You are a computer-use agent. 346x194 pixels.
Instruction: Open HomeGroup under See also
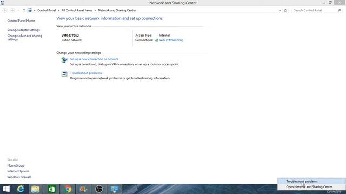(x=16, y=165)
